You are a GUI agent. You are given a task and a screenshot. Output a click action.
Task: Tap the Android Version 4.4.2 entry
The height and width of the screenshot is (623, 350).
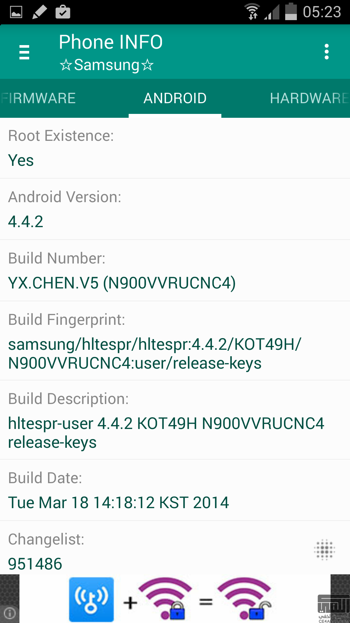(175, 209)
